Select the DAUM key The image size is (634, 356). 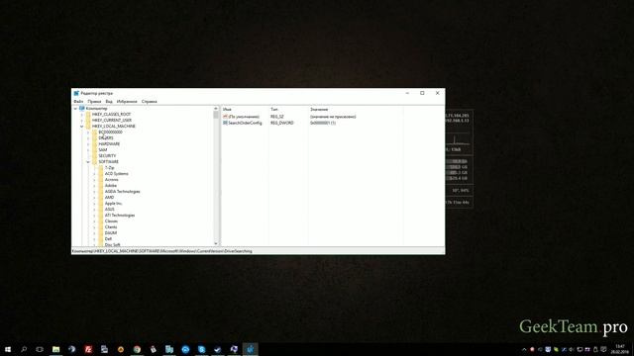111,233
